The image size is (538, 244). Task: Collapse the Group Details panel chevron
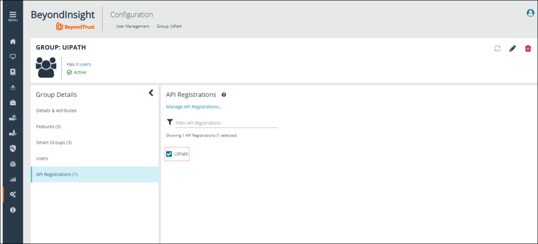click(x=151, y=93)
